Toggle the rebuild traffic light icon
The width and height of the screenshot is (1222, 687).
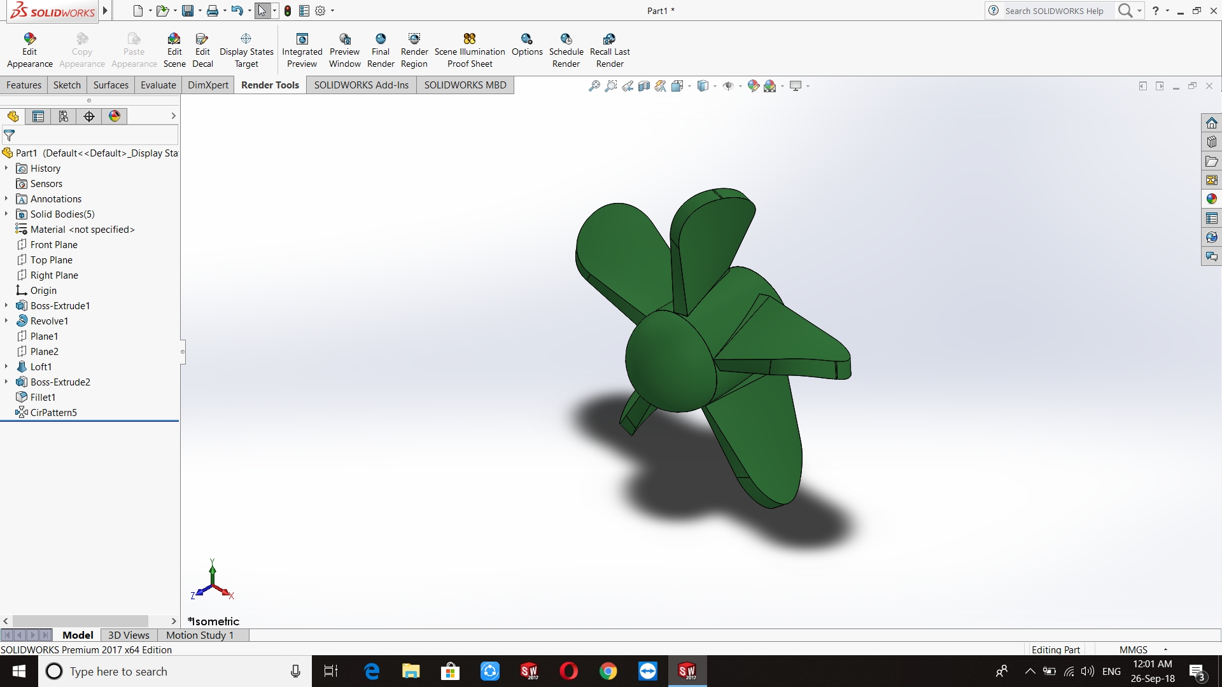[288, 11]
